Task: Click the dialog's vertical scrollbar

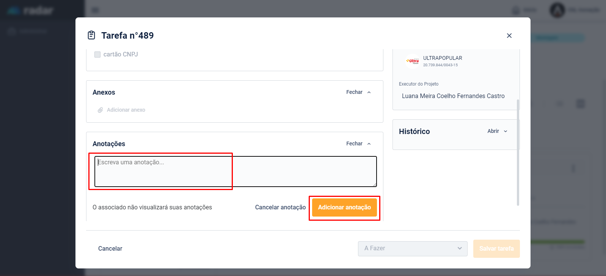Action: (x=518, y=151)
